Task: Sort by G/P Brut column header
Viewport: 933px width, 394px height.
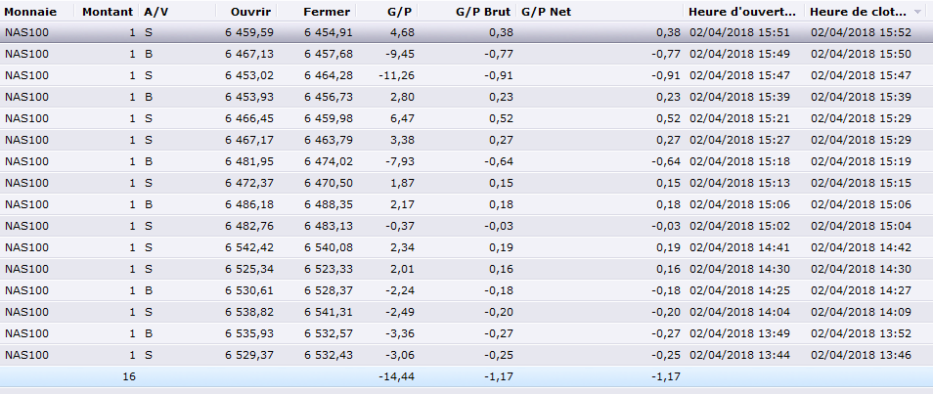Action: coord(484,11)
